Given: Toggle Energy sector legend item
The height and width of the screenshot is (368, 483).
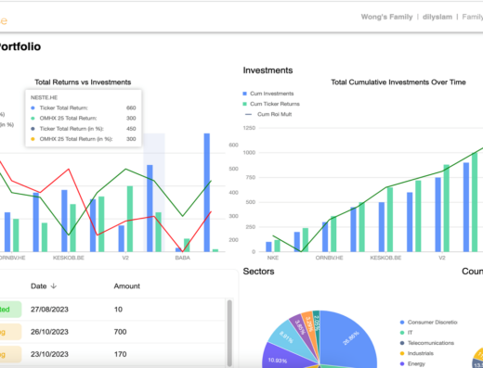Looking at the screenshot, I should click(412, 364).
